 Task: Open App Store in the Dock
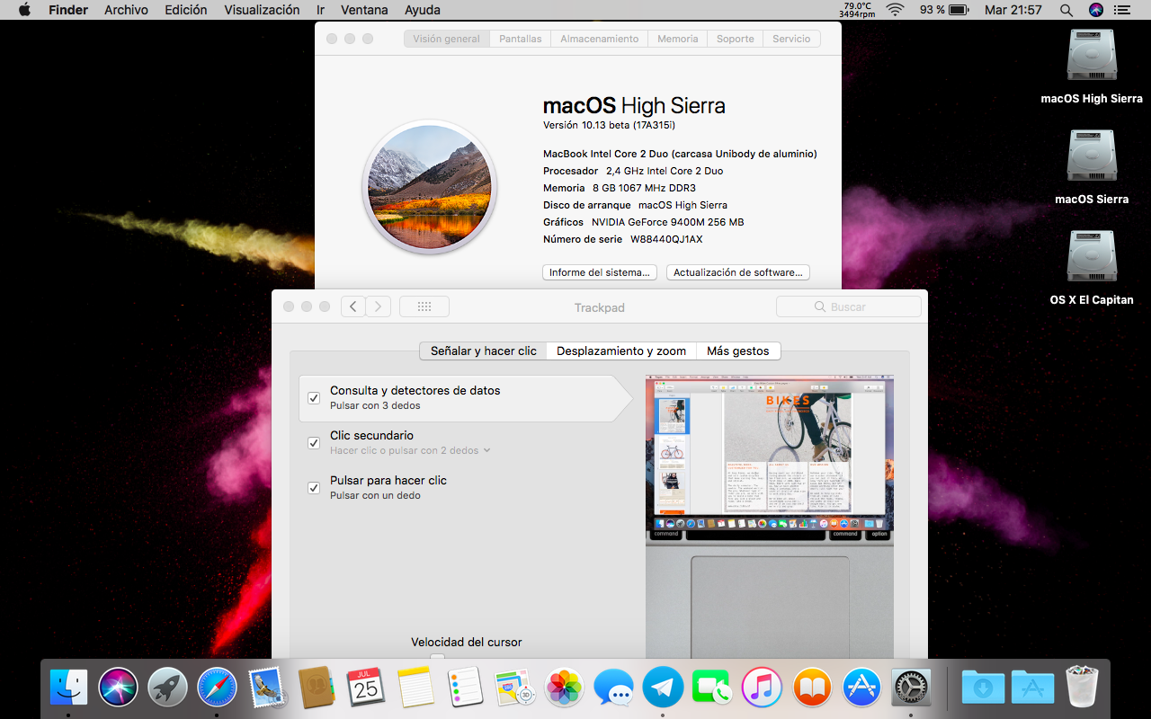(861, 688)
